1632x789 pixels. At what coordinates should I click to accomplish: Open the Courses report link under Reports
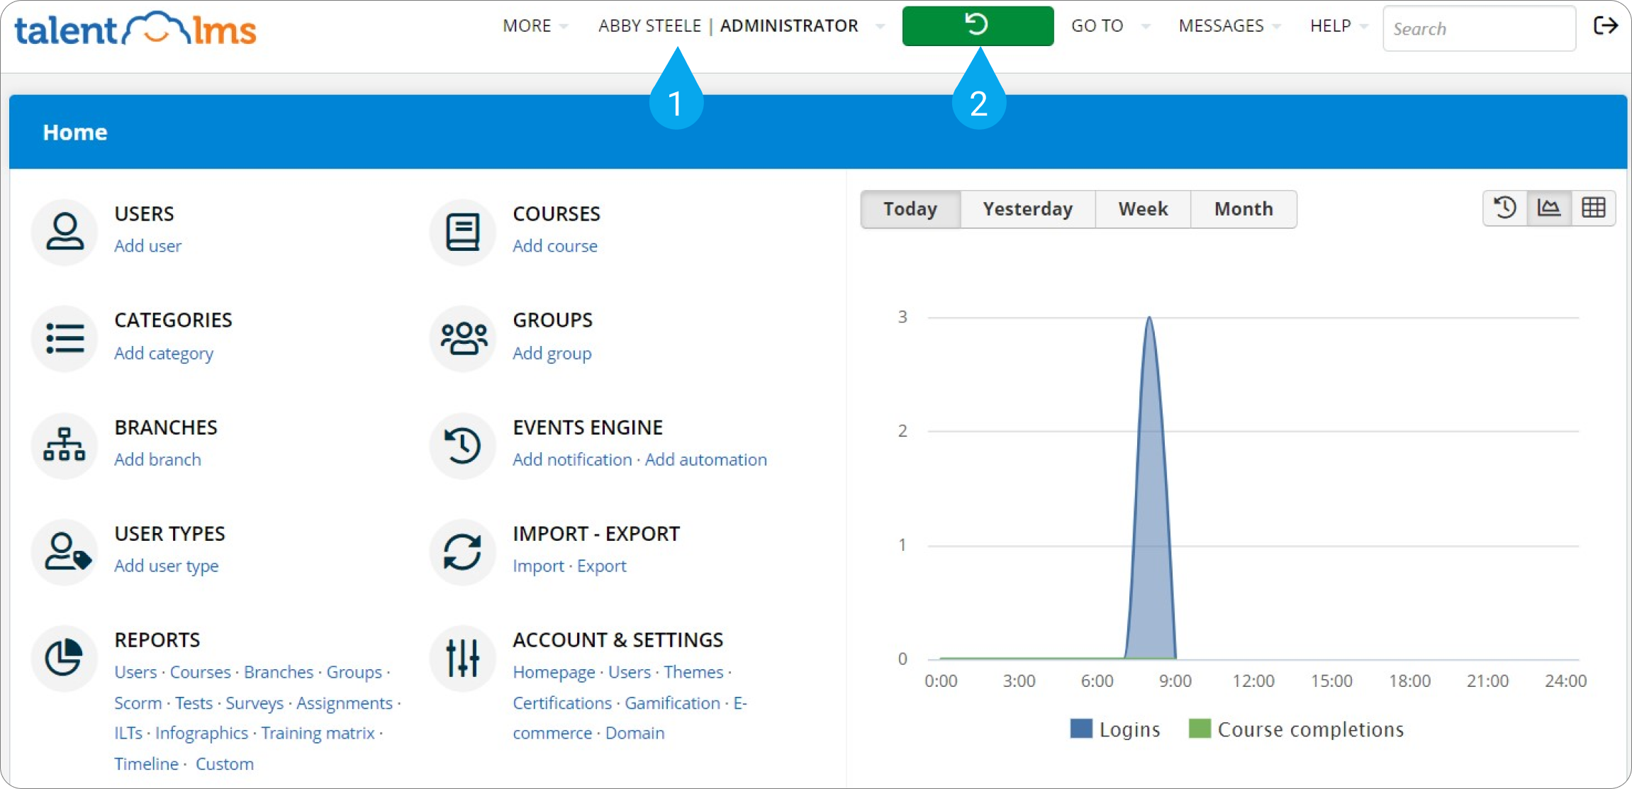coord(201,672)
